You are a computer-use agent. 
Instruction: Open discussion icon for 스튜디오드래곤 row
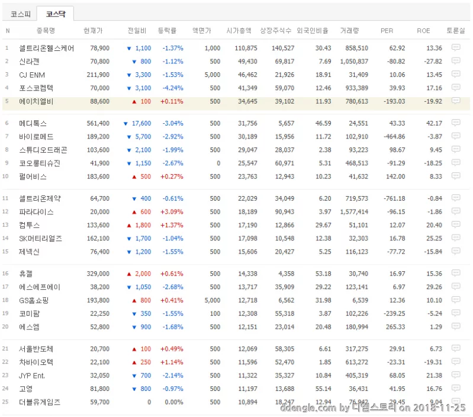click(x=456, y=149)
